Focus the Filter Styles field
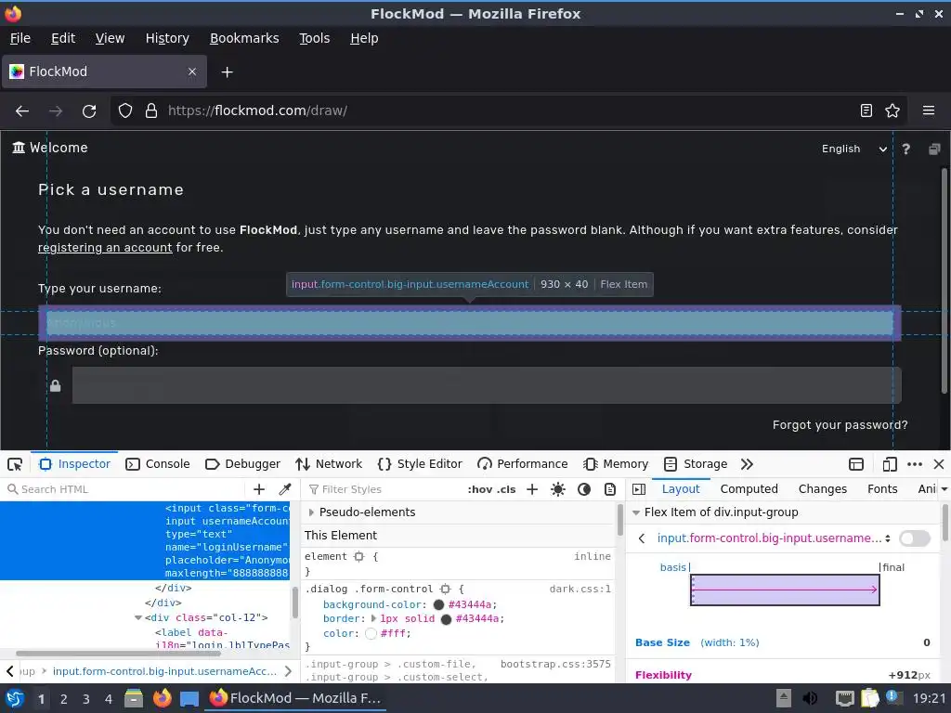The height and width of the screenshot is (713, 951). [x=384, y=489]
